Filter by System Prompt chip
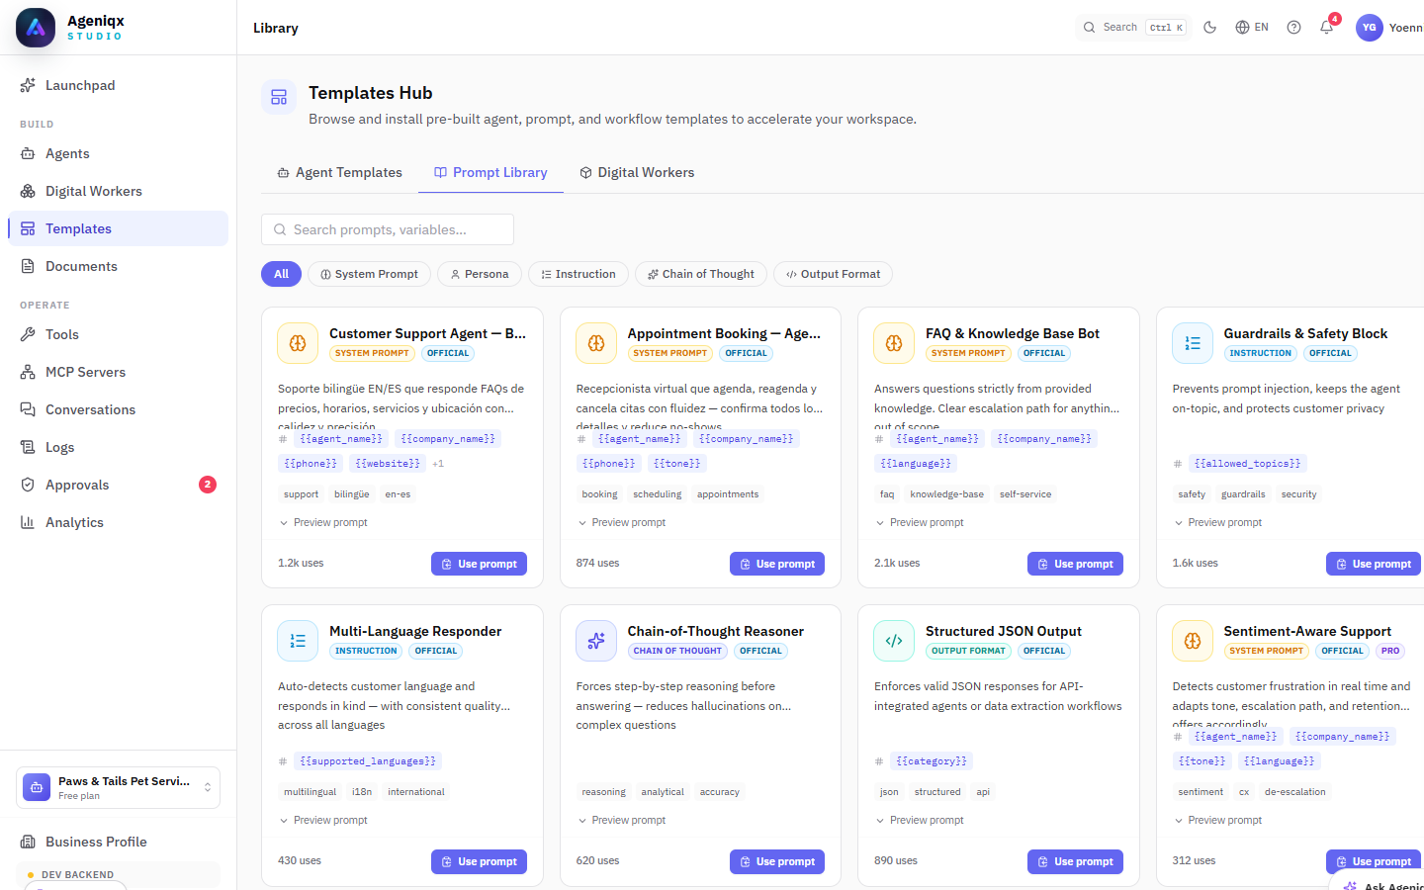This screenshot has width=1424, height=890. click(369, 274)
